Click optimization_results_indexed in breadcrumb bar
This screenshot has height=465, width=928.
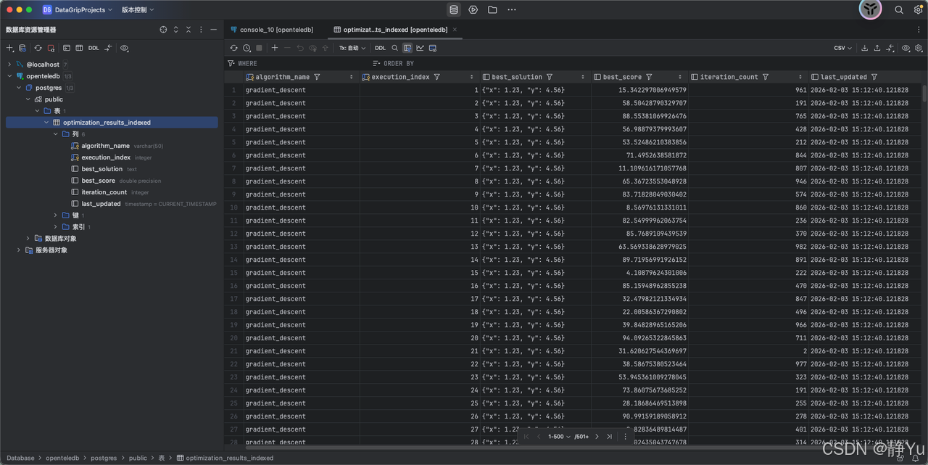(225, 458)
